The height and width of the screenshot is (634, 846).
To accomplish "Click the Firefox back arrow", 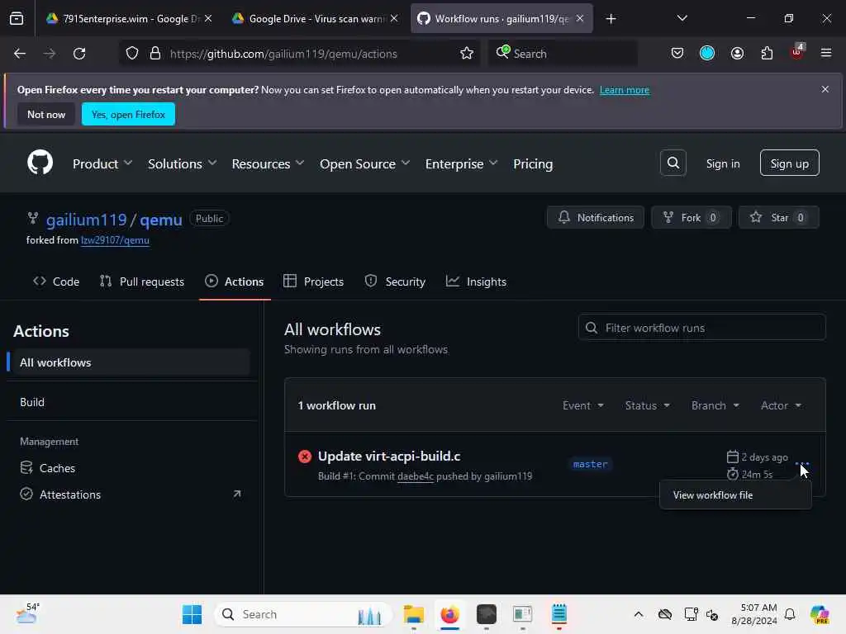I will coord(20,54).
